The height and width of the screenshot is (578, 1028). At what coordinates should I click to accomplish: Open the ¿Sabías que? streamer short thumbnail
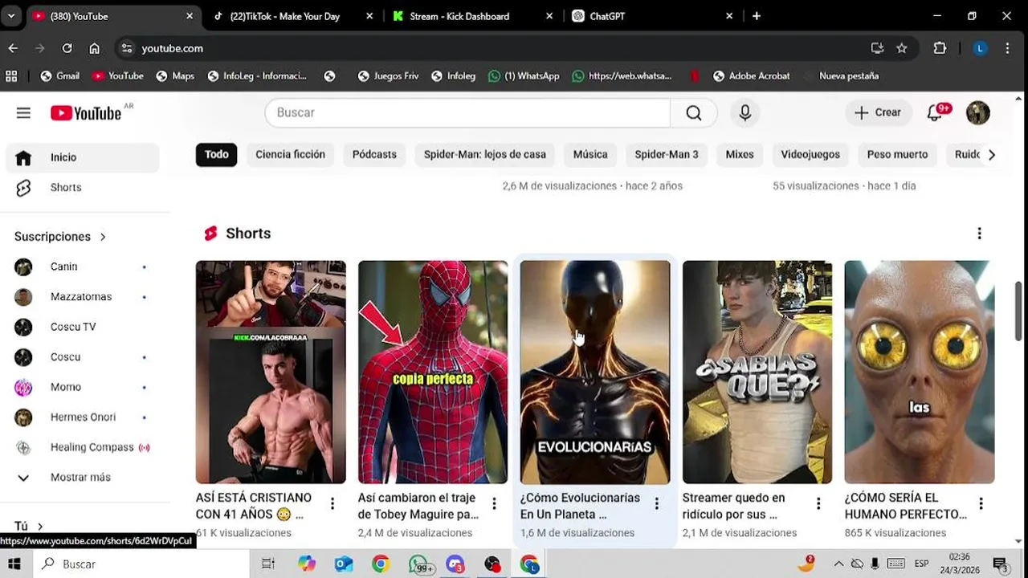[757, 372]
